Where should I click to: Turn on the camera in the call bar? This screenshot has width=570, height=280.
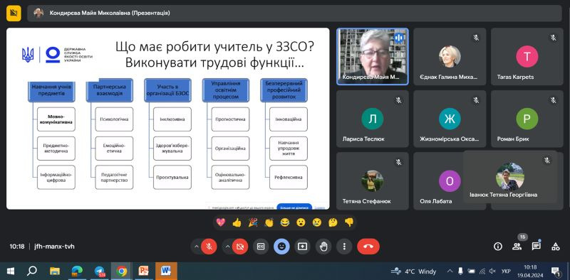[x=240, y=247]
